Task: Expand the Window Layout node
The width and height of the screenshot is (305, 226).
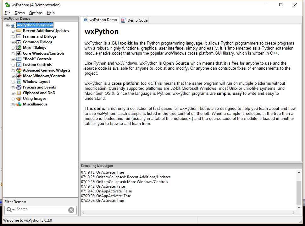Action: point(13,82)
